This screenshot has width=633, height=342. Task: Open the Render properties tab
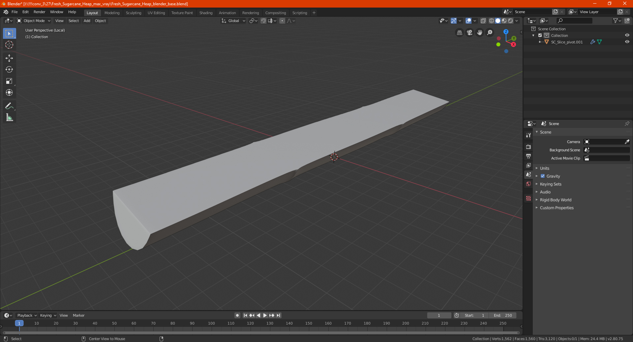tap(528, 147)
